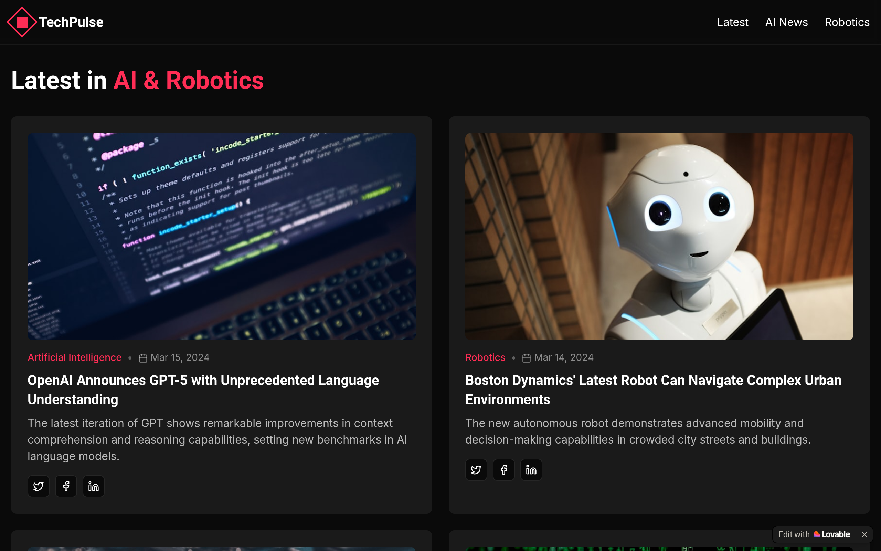Screen dimensions: 881x551
Task: Click the autonomous robot summary paragraph
Action: pos(638,431)
